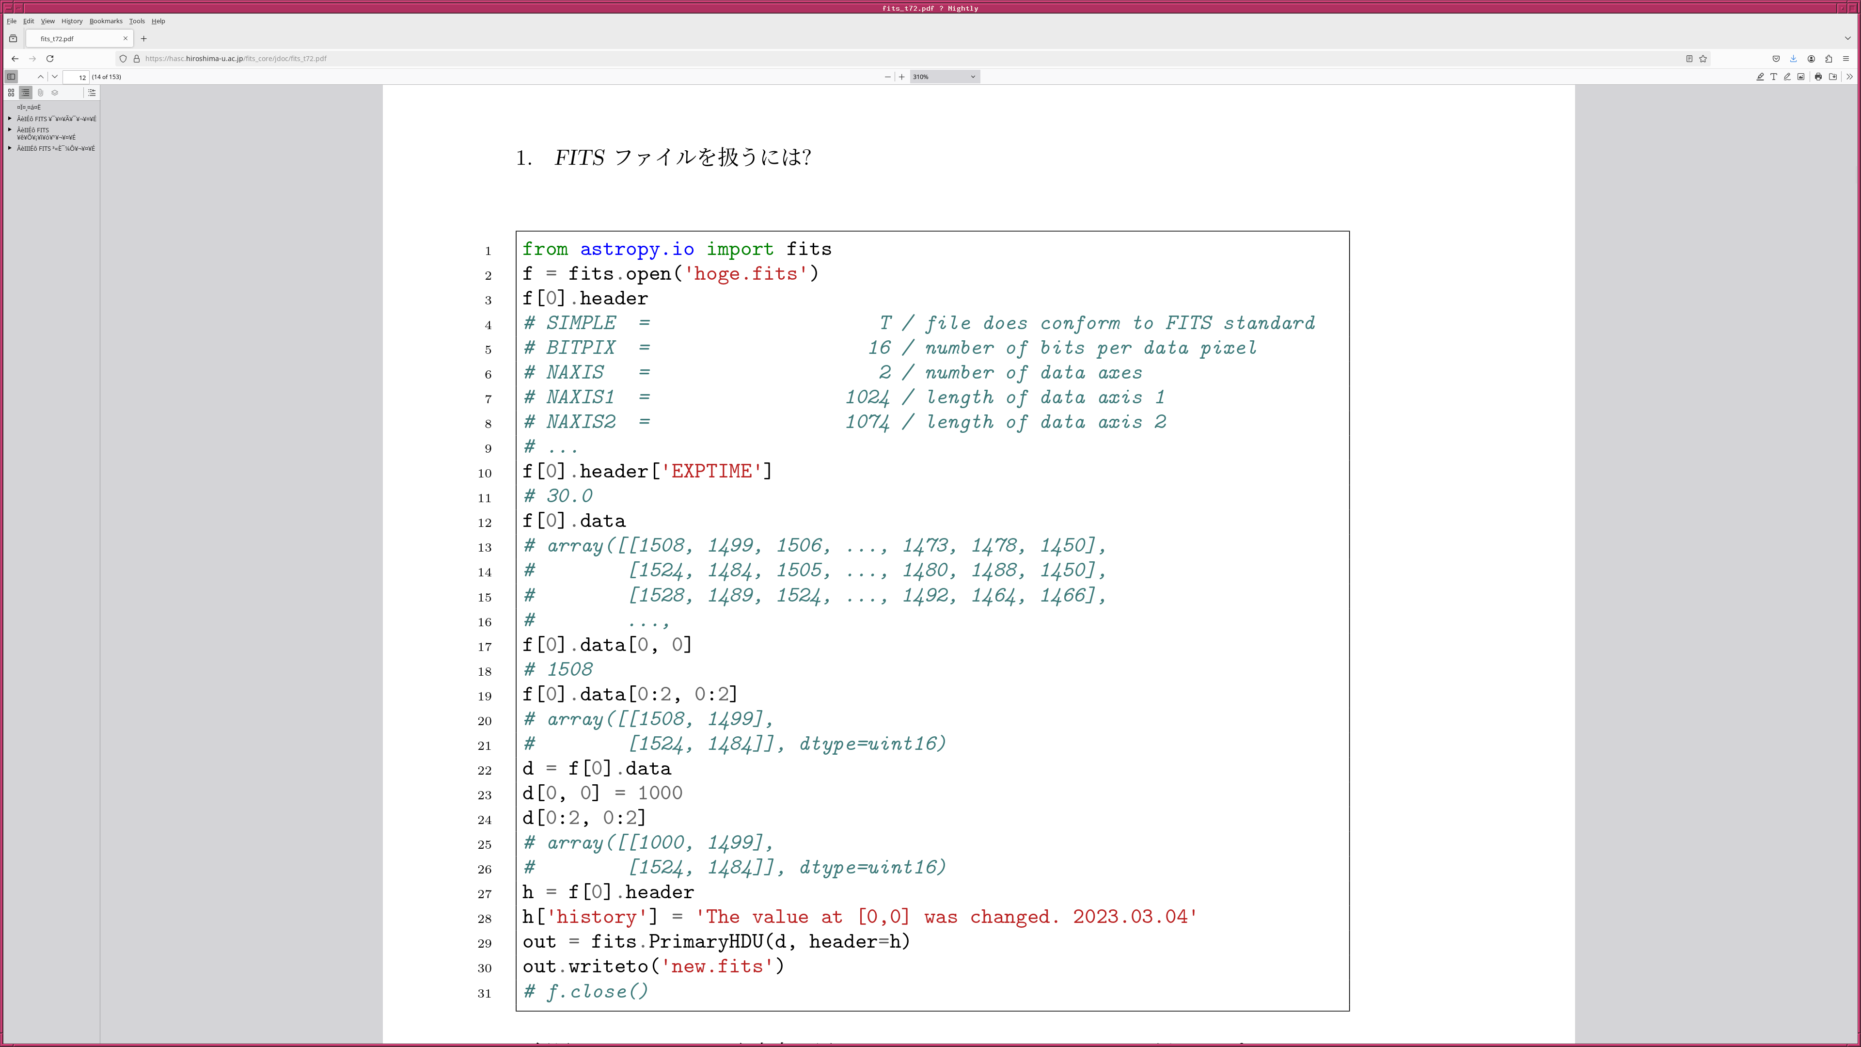Toggle the PDF sidebar panel
Screen dimensions: 1861x1047
pyautogui.click(x=11, y=77)
